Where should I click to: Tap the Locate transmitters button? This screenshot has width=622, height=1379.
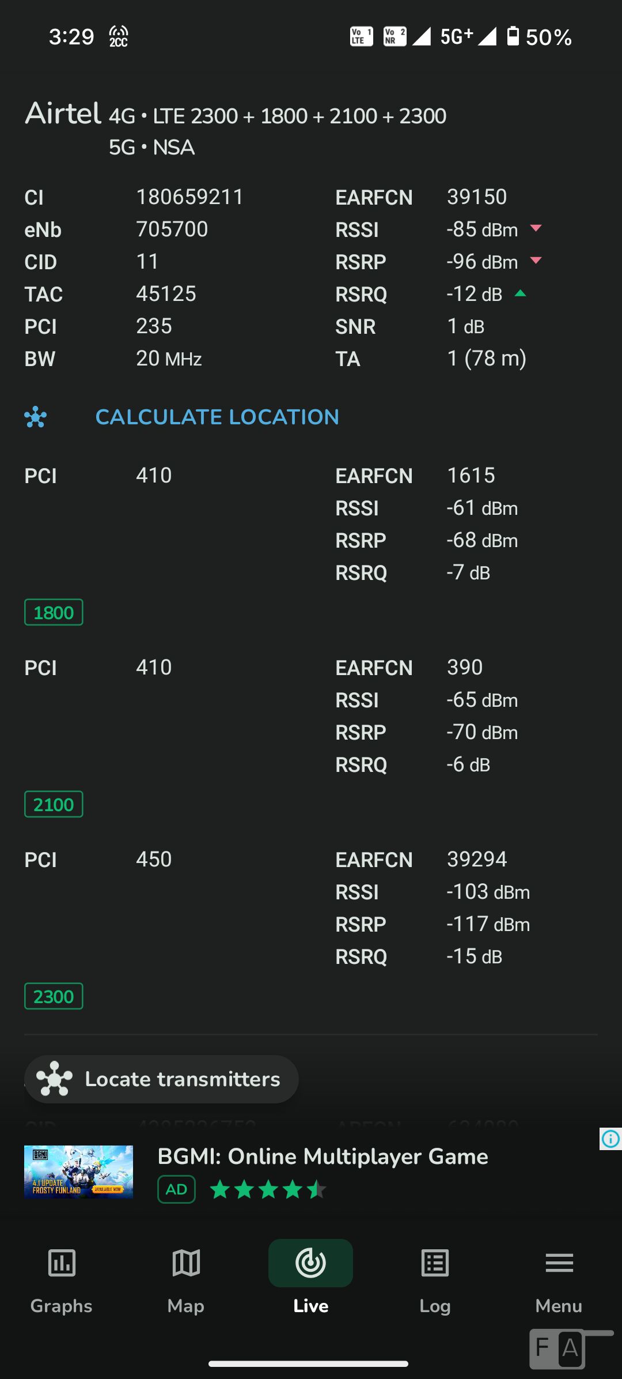(x=162, y=1079)
